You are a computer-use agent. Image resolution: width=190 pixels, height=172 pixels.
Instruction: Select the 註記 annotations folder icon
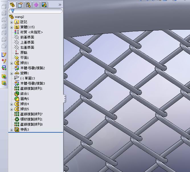pyautogui.click(x=17, y=22)
